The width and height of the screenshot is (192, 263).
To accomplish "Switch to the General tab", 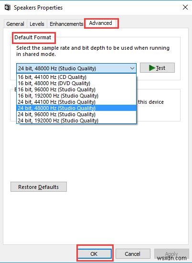I will click(15, 24).
